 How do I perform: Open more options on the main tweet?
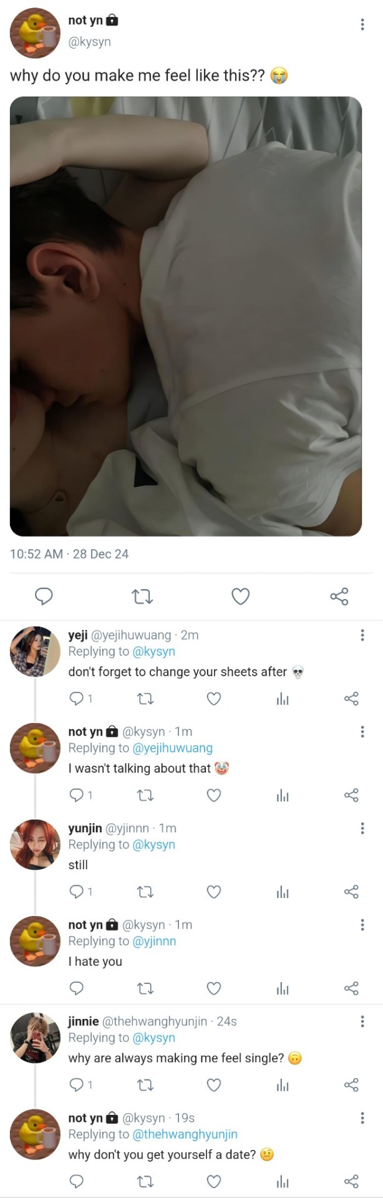pos(362,24)
